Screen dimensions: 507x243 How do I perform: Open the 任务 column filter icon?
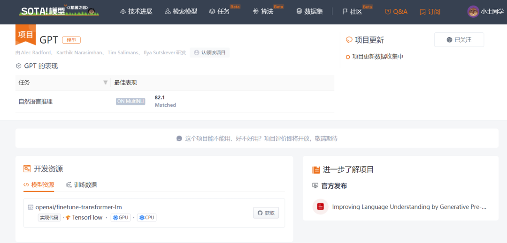[106, 83]
